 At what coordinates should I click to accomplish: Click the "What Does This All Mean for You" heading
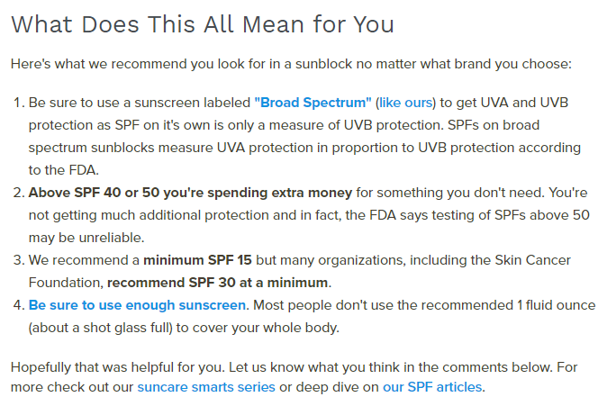[203, 24]
